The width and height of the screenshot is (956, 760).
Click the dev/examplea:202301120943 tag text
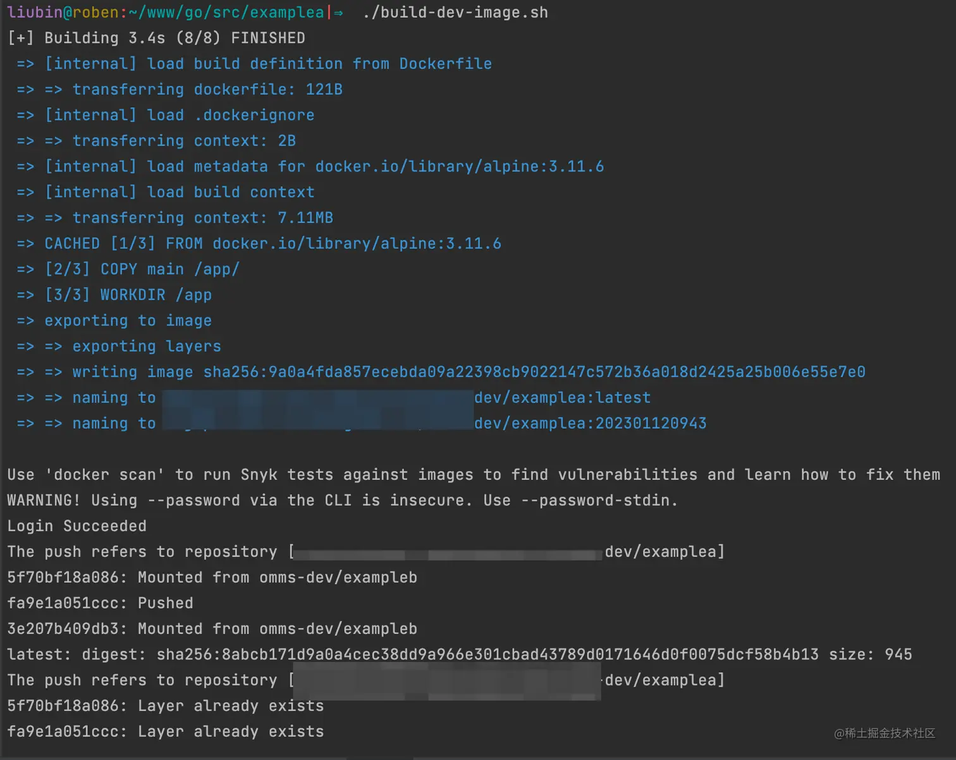tap(590, 423)
